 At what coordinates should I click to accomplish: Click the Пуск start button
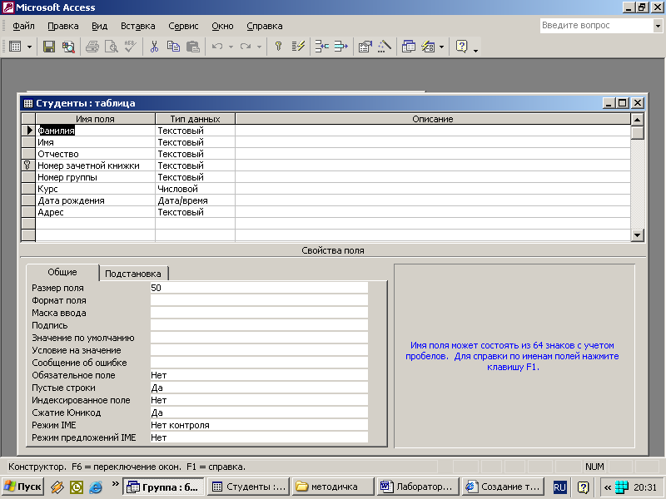[22, 487]
